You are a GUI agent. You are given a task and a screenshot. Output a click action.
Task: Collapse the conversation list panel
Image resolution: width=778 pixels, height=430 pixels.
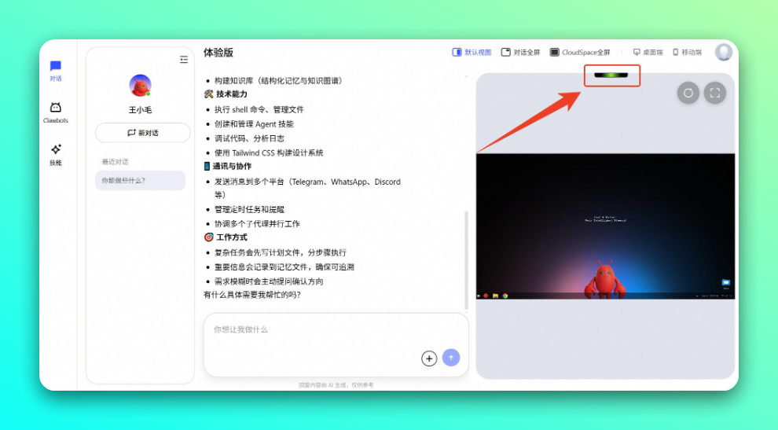[x=184, y=60]
